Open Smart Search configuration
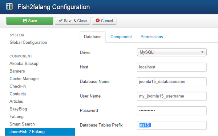 pos(22,124)
